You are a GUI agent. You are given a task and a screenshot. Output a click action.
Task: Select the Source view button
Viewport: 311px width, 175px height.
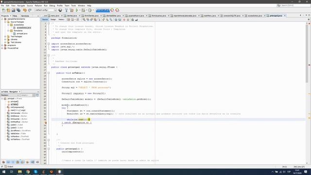(x=45, y=19)
